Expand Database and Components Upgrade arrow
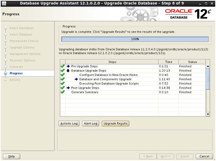The width and height of the screenshot is (216, 161). 76,79
